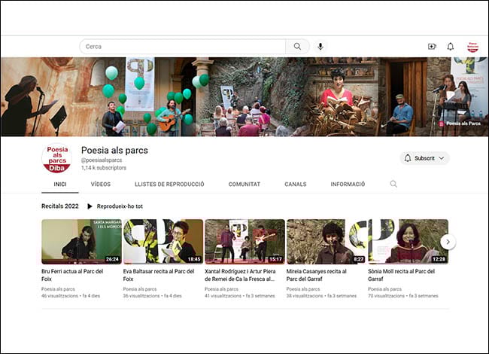Activate voice search microphone icon
This screenshot has width=489, height=354.
coord(320,47)
